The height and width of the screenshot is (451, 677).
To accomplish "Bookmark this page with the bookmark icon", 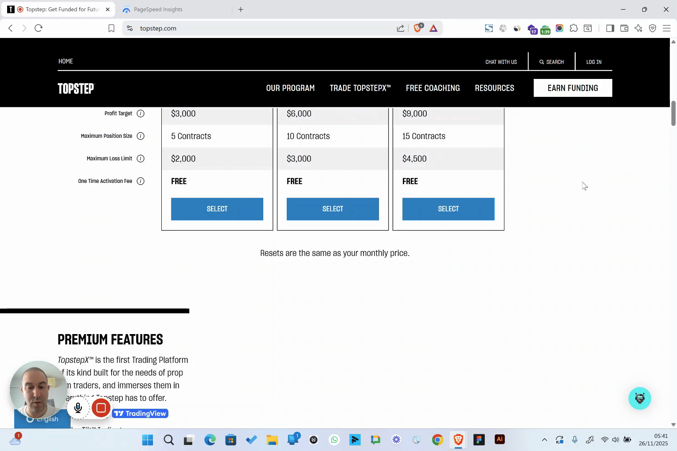I will point(111,28).
